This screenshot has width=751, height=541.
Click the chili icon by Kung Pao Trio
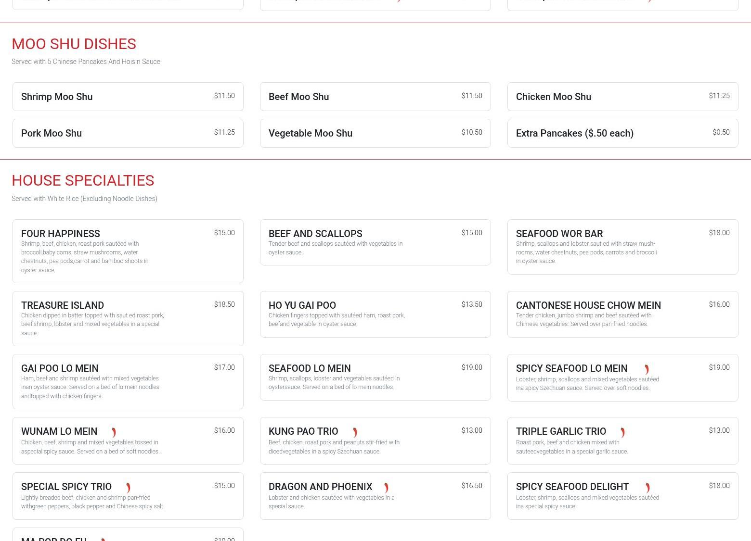click(355, 432)
